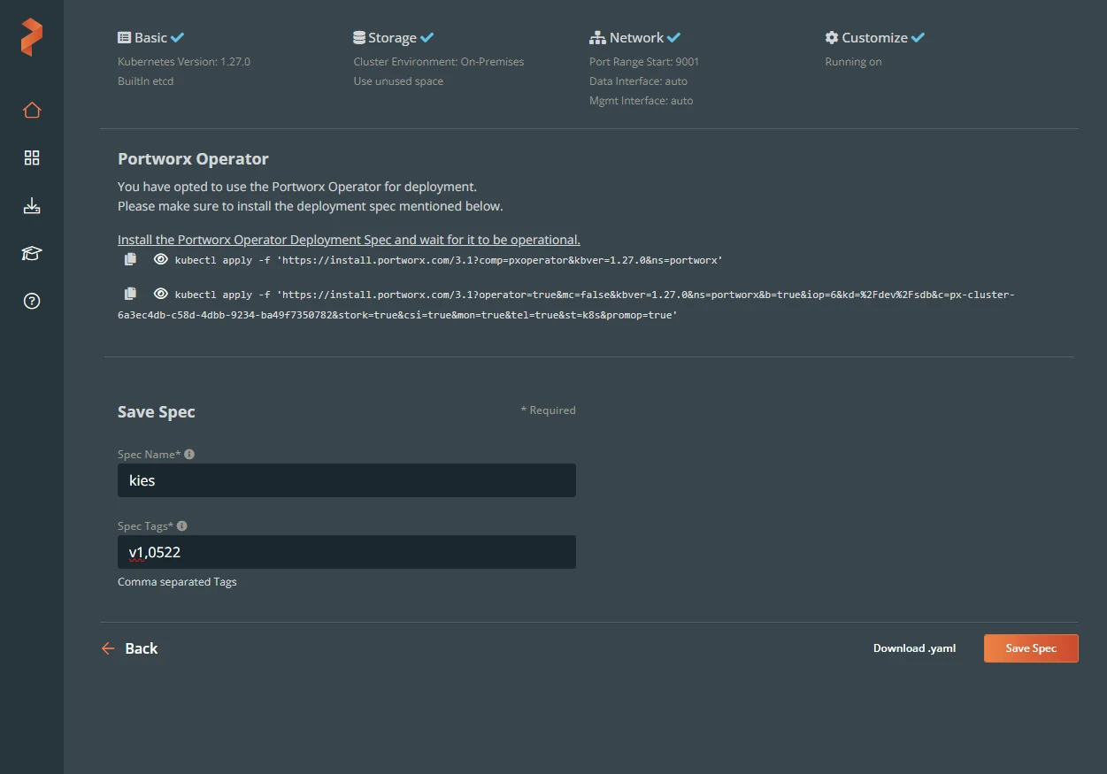Open the graduation cap learning icon
This screenshot has width=1107, height=774.
32,254
